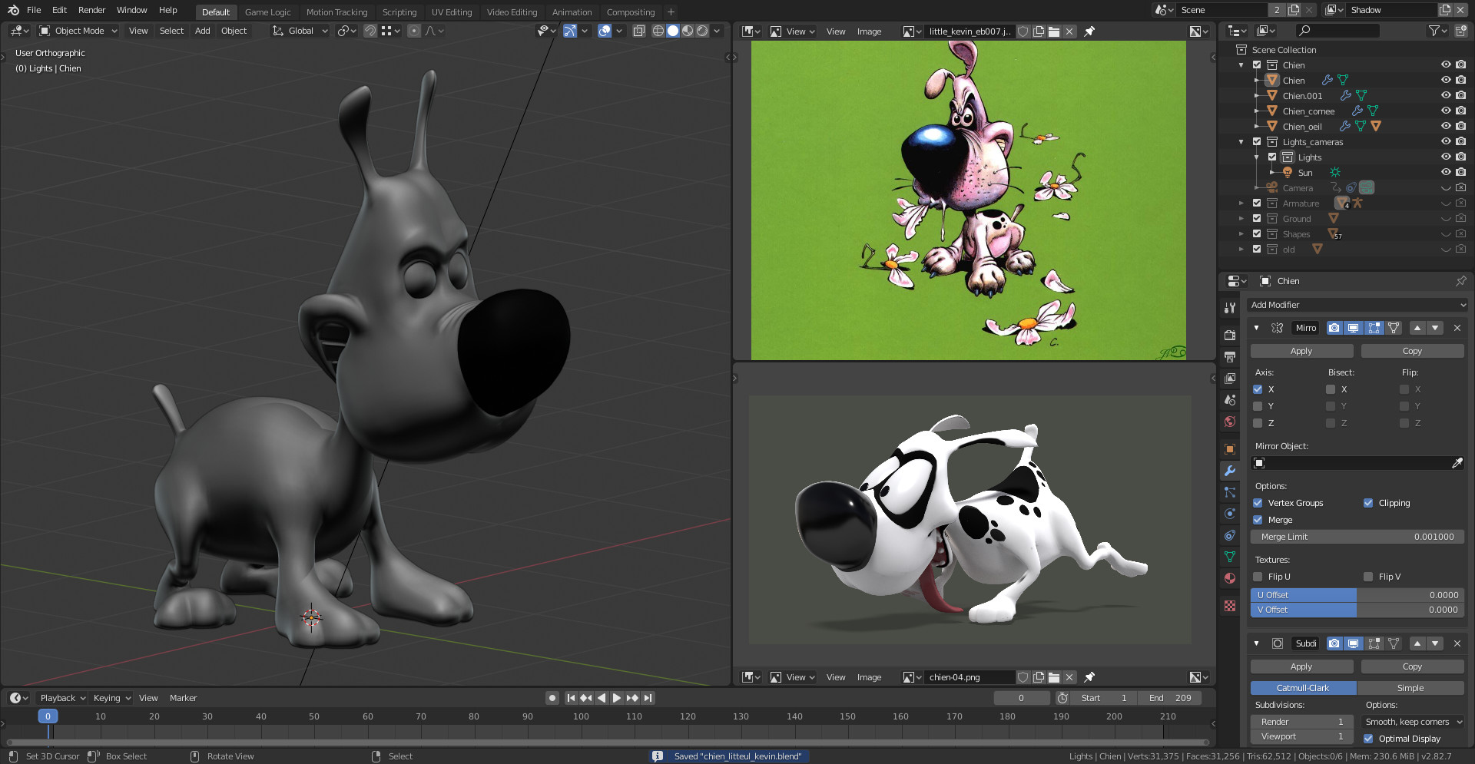Image resolution: width=1475 pixels, height=764 pixels.
Task: Open Global transform orientation dropdown
Action: tap(300, 31)
